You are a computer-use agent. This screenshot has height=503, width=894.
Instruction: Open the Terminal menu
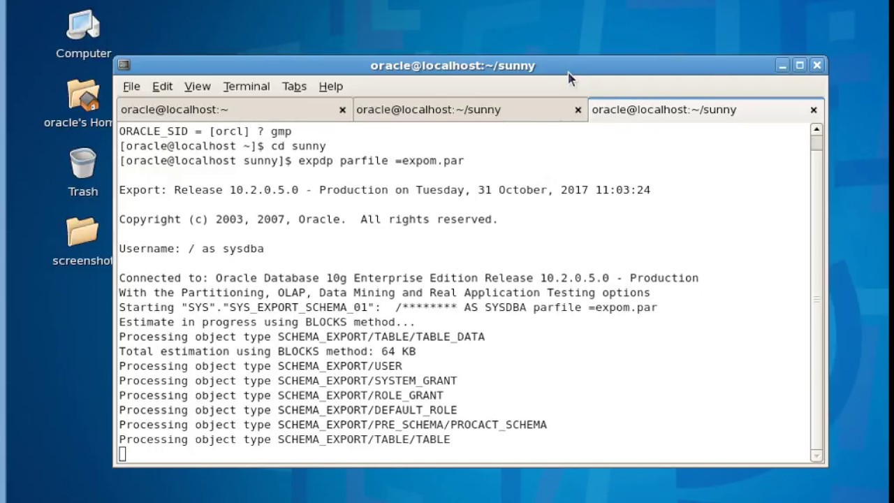click(247, 86)
